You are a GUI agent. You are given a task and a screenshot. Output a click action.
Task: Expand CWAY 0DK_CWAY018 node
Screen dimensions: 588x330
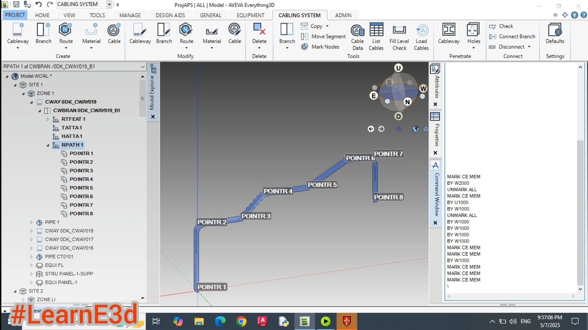31,231
